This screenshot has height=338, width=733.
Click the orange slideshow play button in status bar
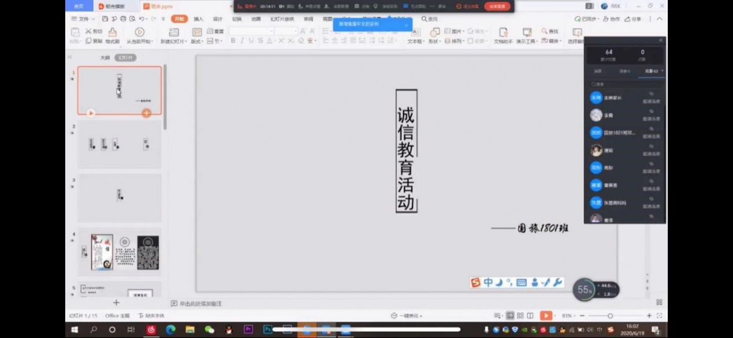point(546,316)
